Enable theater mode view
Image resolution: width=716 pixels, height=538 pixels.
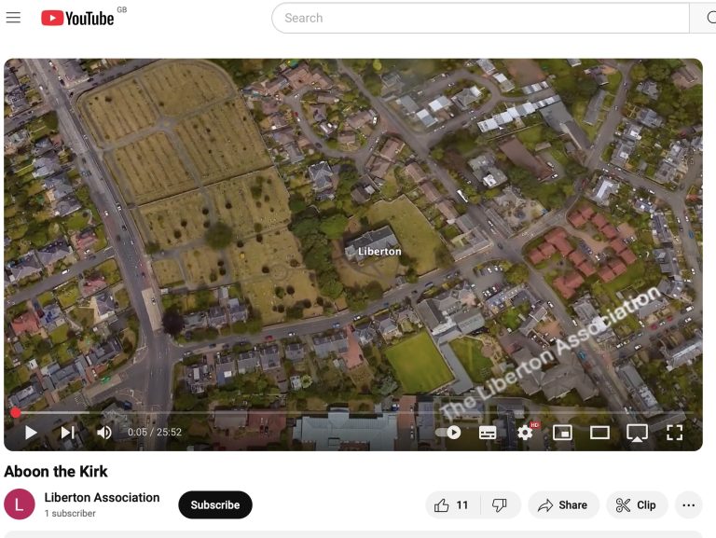pyautogui.click(x=599, y=432)
